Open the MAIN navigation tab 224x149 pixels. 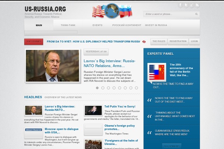coord(39,25)
